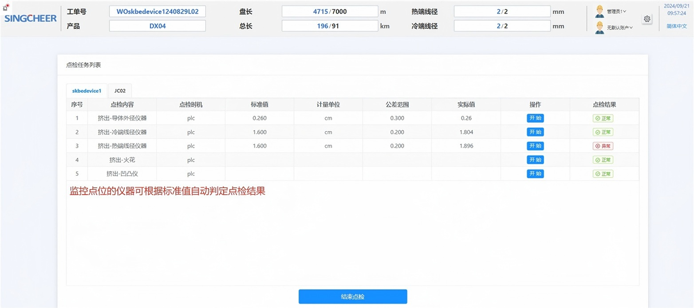The width and height of the screenshot is (694, 308).
Task: Click the 冷端线径 value field
Action: tap(502, 26)
